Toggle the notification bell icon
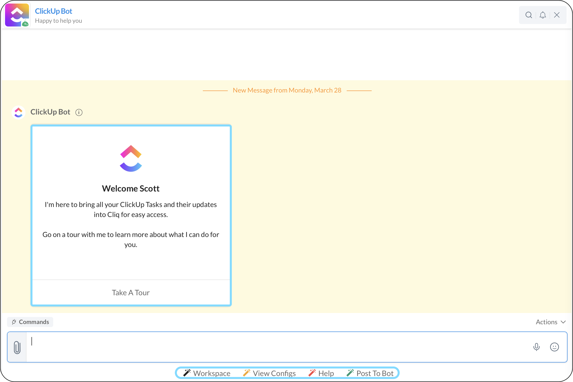The height and width of the screenshot is (382, 573). (543, 15)
